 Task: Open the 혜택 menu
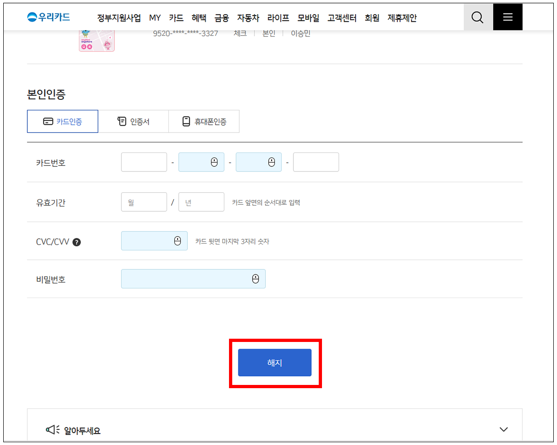coord(199,18)
